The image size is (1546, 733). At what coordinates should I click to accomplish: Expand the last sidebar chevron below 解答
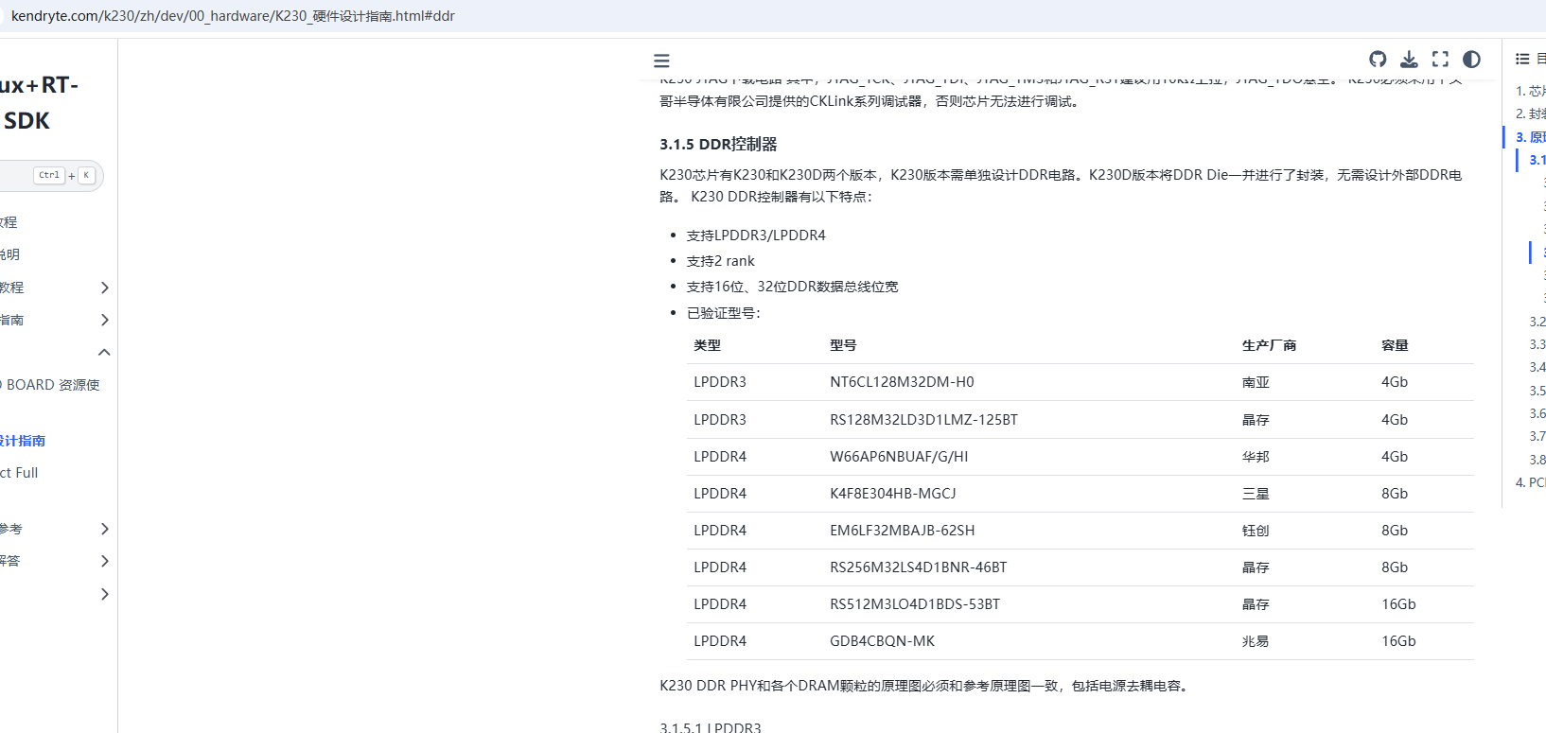pos(104,594)
